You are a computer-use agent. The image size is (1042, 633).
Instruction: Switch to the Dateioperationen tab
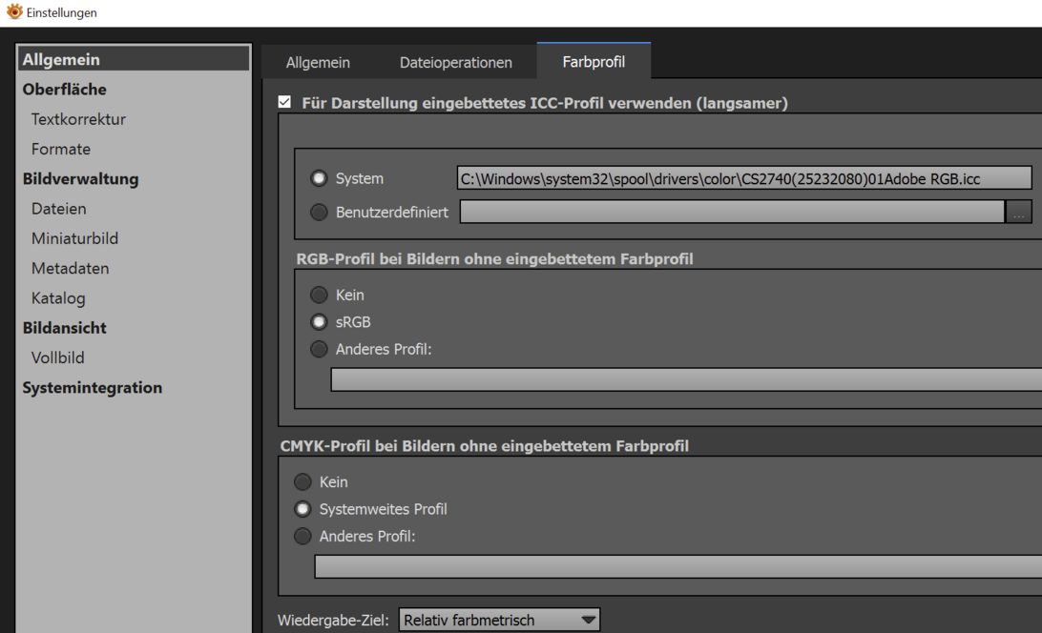click(455, 63)
